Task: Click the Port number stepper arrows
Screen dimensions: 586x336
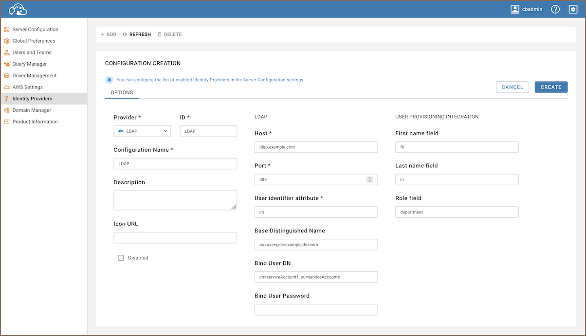Action: coord(369,179)
